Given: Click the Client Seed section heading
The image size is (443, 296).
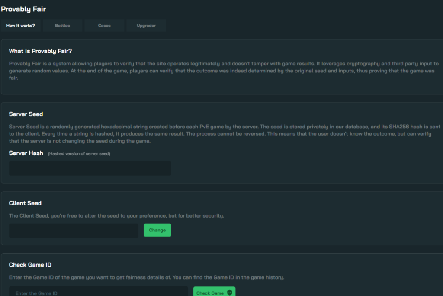Looking at the screenshot, I should tap(25, 203).
